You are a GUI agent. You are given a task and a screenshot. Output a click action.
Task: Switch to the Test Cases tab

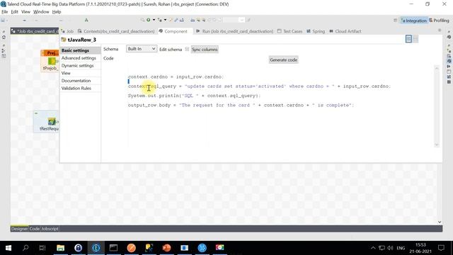point(289,31)
